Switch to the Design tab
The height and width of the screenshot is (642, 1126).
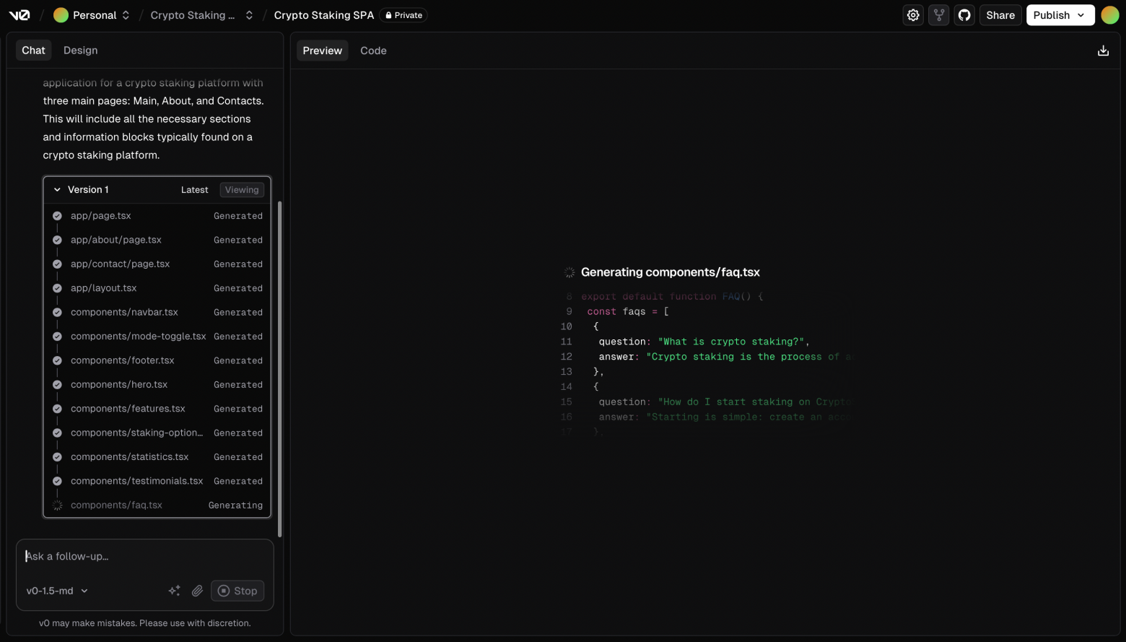click(80, 50)
